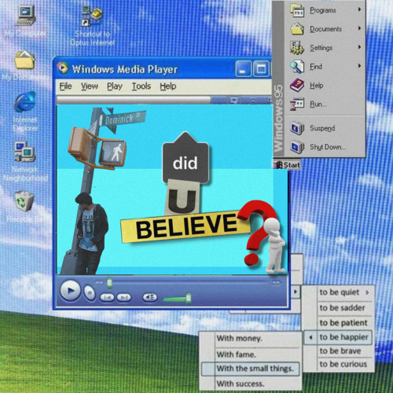This screenshot has height=393, width=393.
Task: Click the Help book icon in Start menu
Action: point(297,86)
